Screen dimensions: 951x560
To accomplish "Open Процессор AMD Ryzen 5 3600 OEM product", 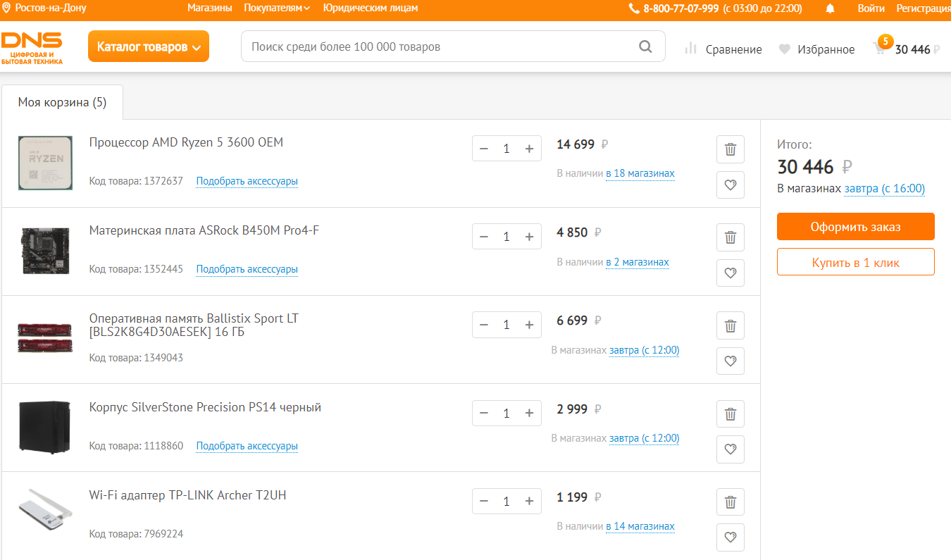I will tap(186, 143).
